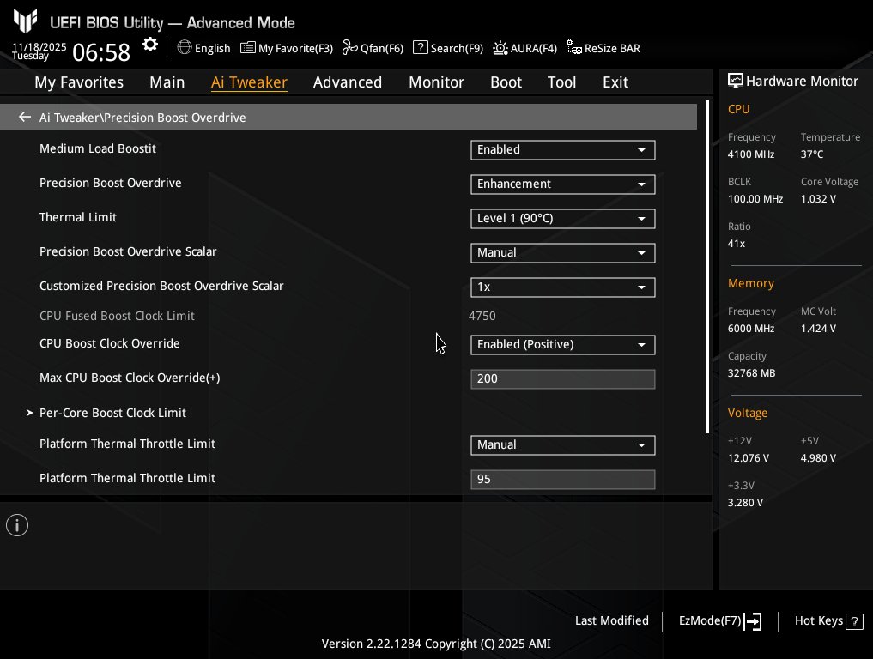Click the EzMode(F7) exit arrow icon

[753, 621]
